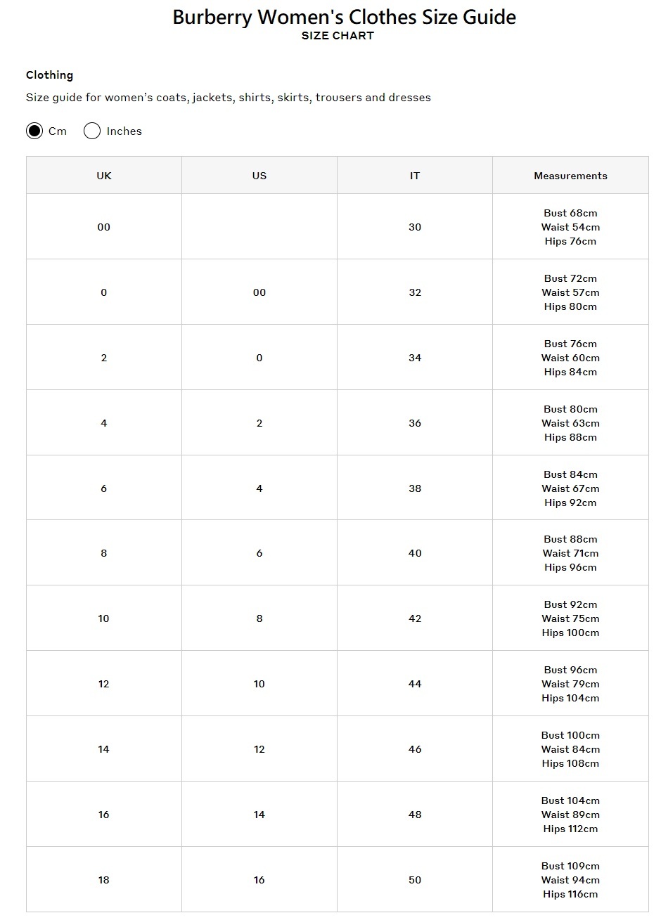Click IT size 50 cell
This screenshot has width=661, height=920.
click(415, 880)
